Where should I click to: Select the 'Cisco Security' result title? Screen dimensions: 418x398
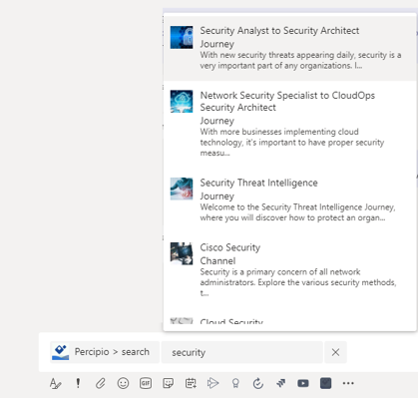(x=230, y=247)
